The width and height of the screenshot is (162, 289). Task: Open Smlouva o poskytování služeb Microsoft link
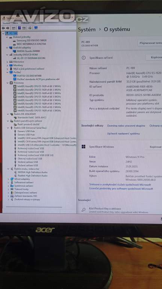[x=120, y=185]
